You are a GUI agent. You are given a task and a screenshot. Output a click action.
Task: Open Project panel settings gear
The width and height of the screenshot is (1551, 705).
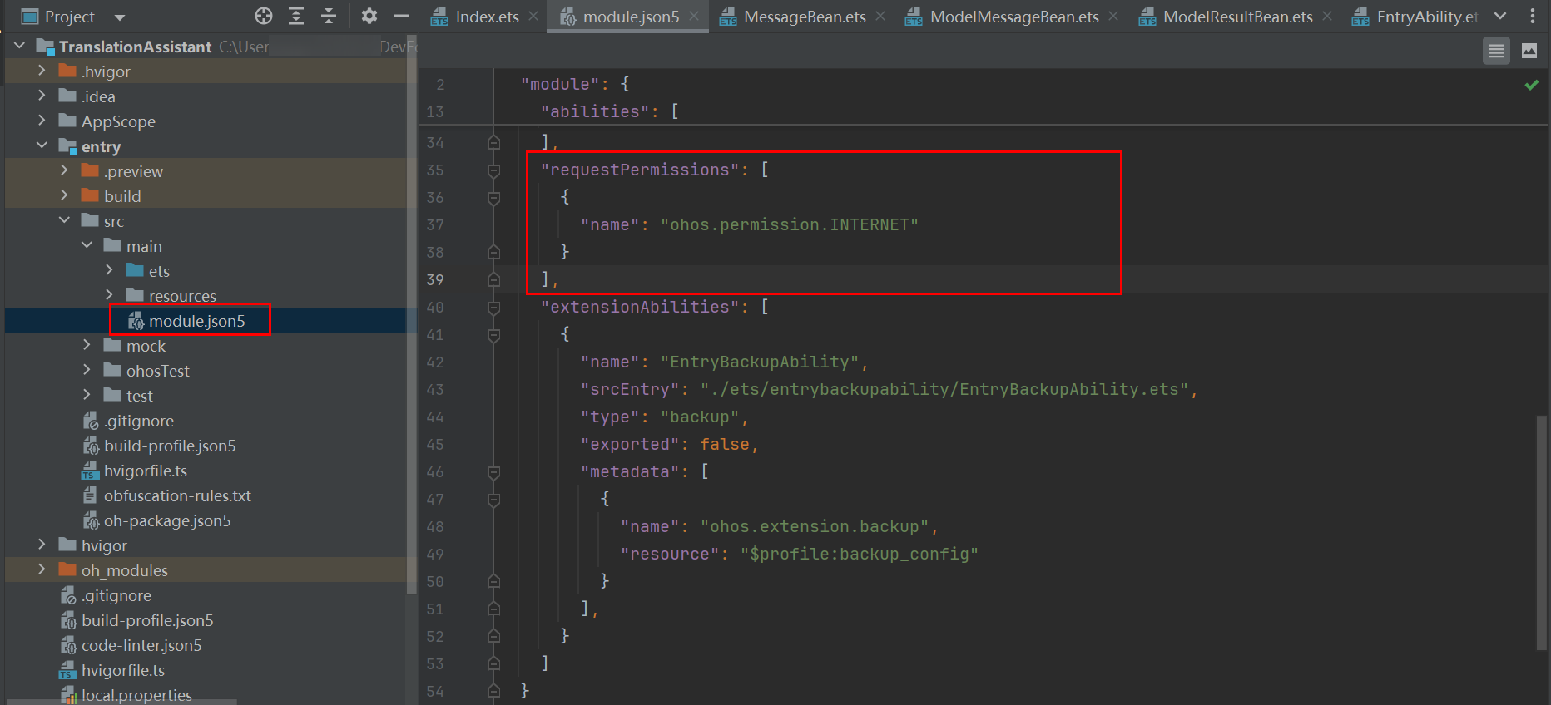coord(369,16)
